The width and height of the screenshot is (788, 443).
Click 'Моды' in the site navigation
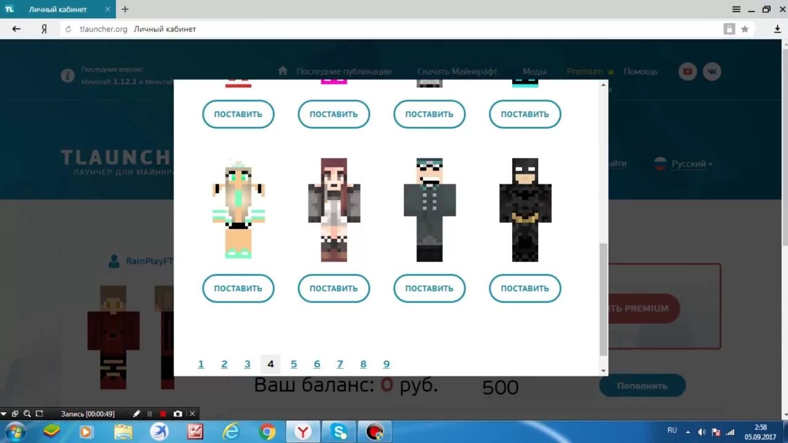[534, 71]
